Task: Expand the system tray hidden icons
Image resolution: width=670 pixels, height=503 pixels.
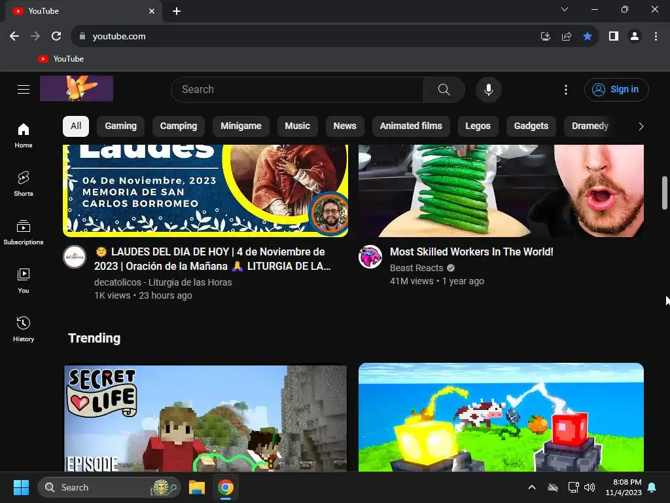Action: coord(532,487)
